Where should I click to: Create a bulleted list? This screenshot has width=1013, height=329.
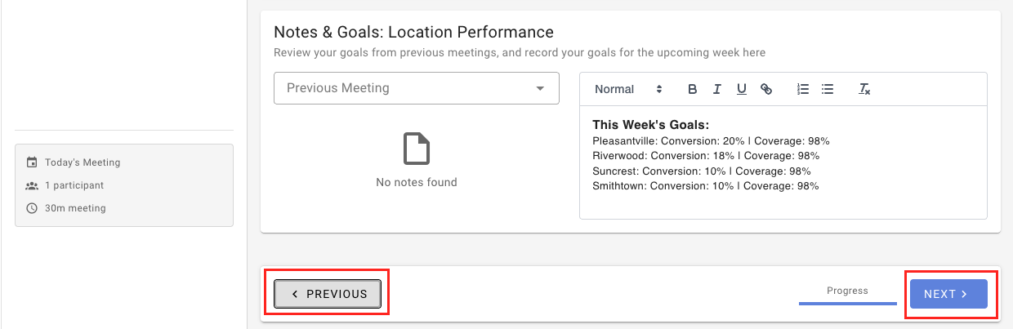coord(828,89)
